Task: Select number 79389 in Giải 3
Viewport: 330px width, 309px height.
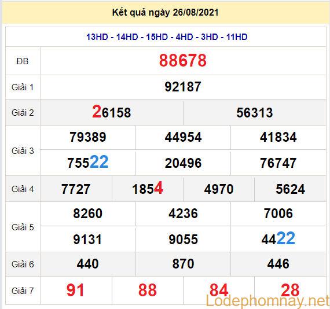Action: pos(88,137)
